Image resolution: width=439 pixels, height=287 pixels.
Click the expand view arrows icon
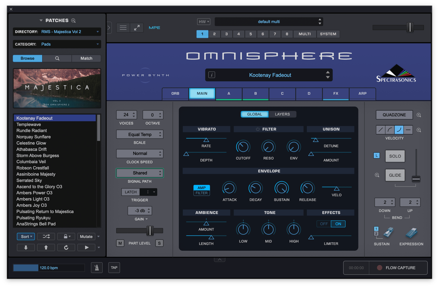[x=137, y=28]
